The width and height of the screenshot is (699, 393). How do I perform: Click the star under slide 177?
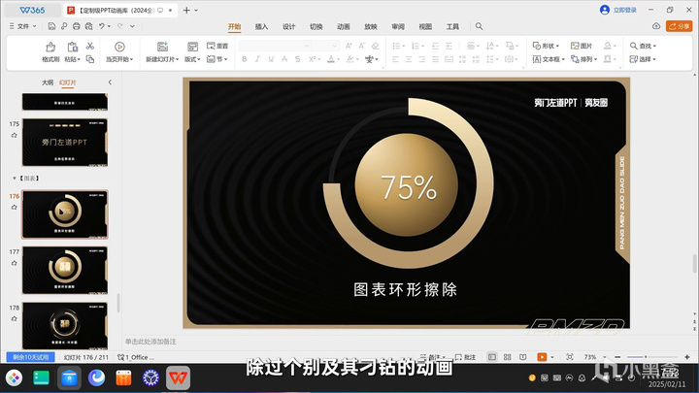coord(15,263)
